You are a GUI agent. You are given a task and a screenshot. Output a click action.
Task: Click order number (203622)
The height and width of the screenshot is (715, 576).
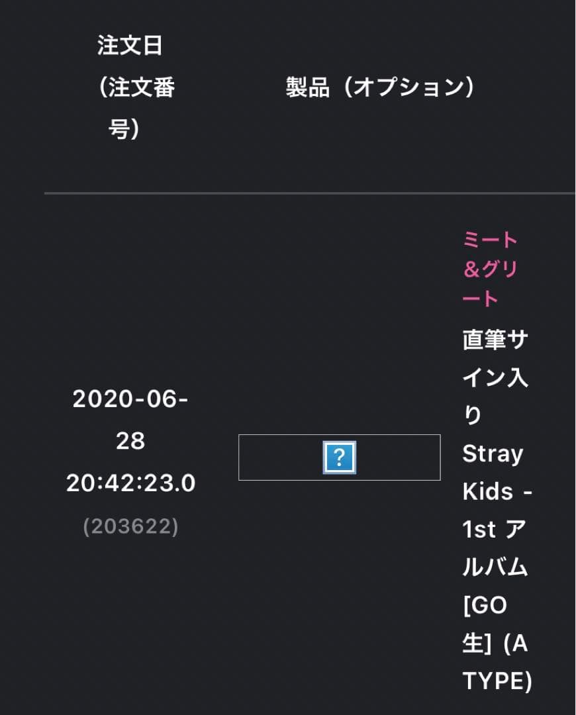[130, 526]
